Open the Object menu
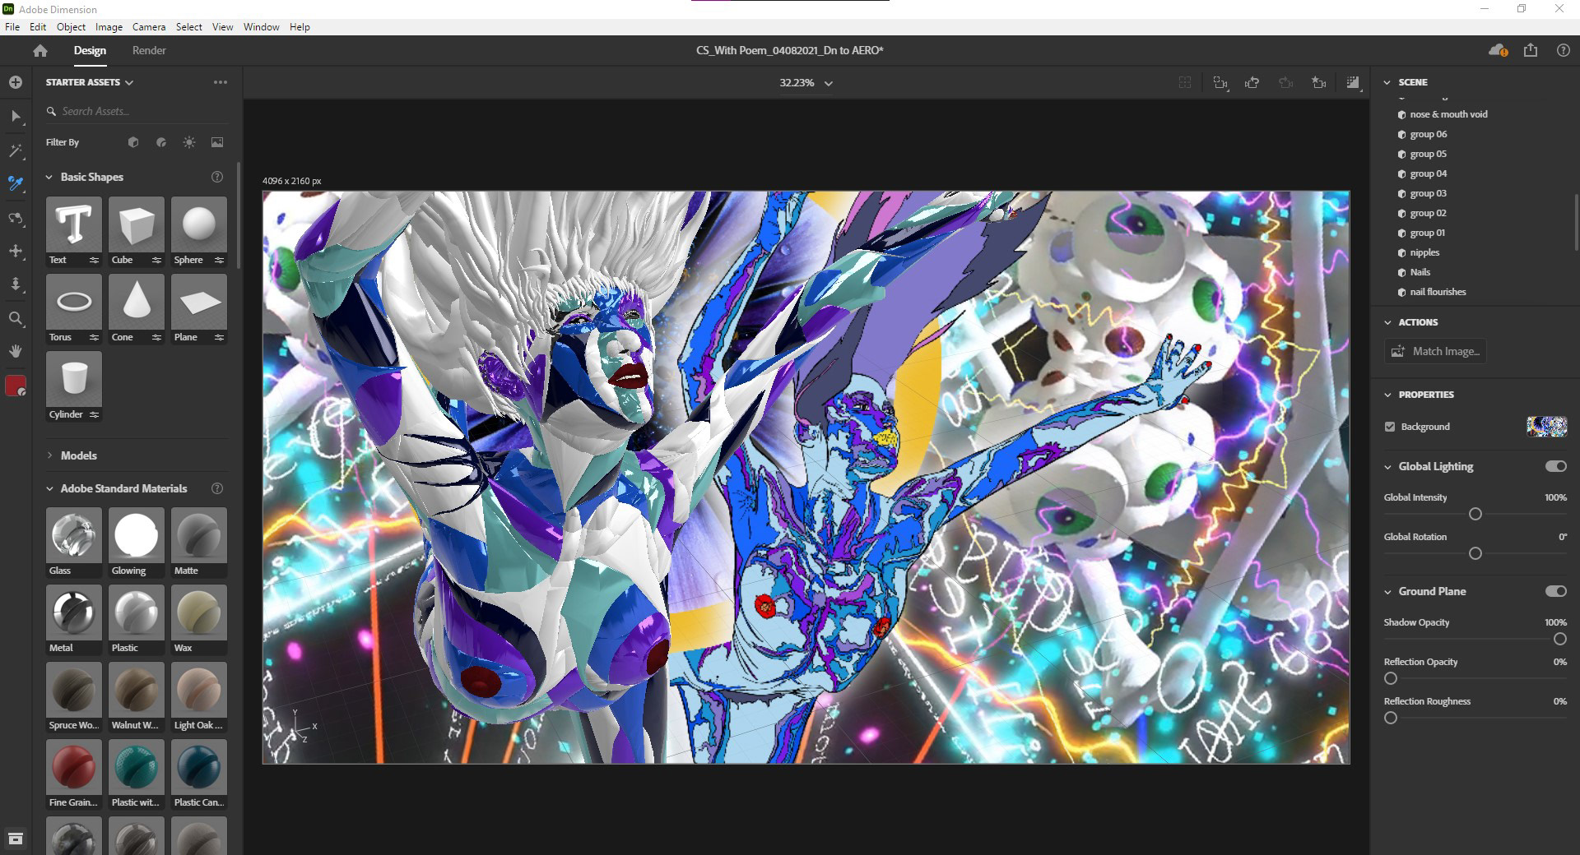The width and height of the screenshot is (1580, 855). pyautogui.click(x=71, y=26)
